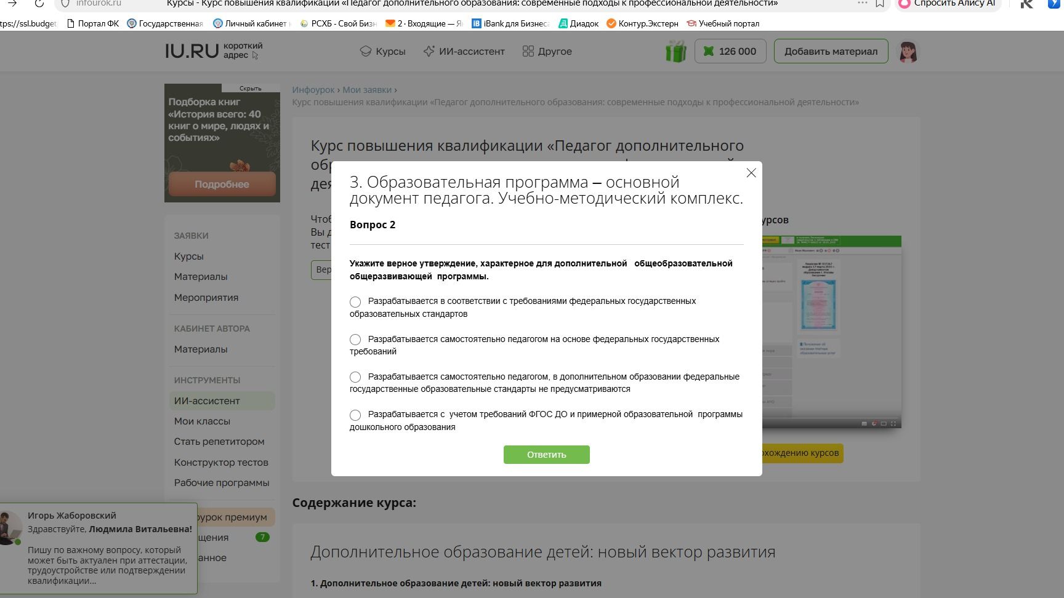The width and height of the screenshot is (1064, 598).
Task: Open Мероприятия in the sidebar
Action: (x=206, y=297)
